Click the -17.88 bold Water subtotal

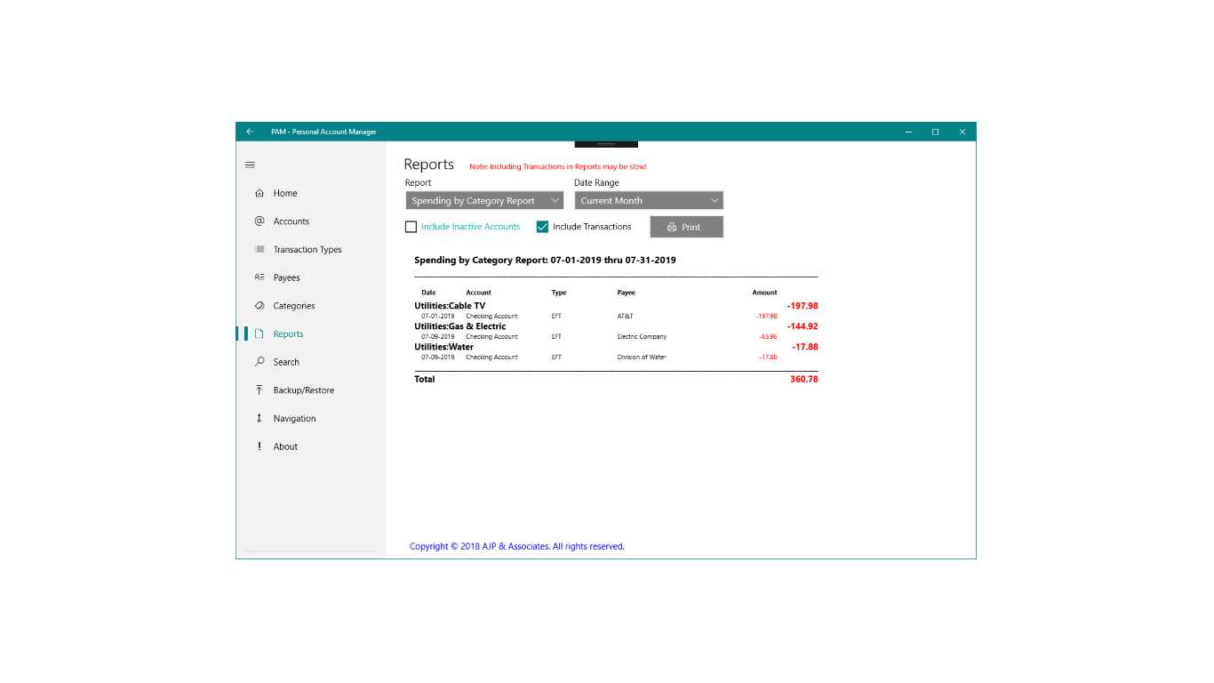tap(805, 347)
